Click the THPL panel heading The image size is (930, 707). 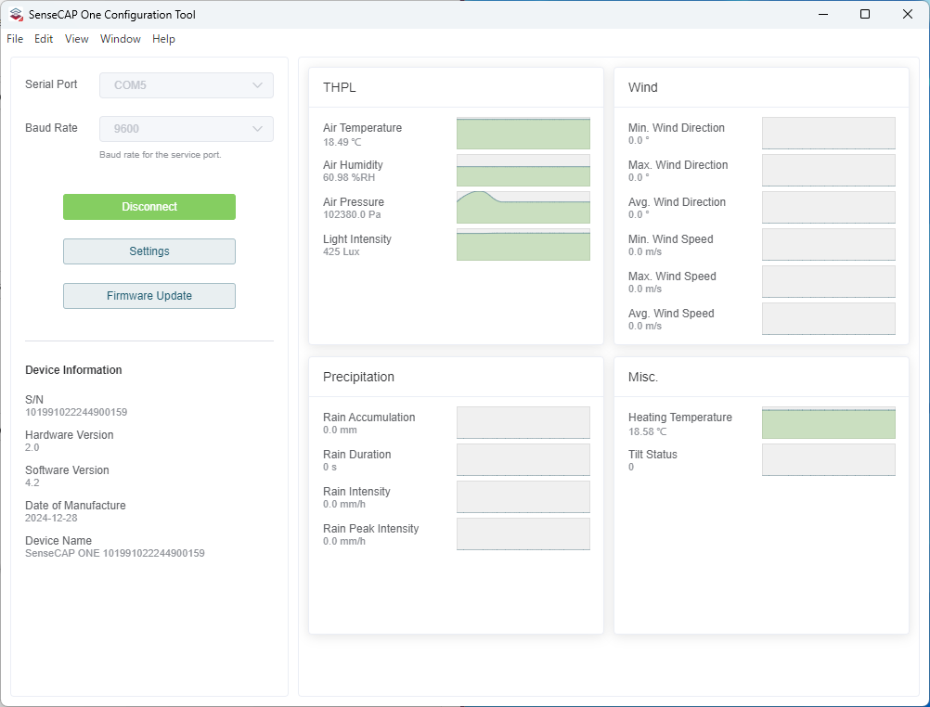pos(340,87)
